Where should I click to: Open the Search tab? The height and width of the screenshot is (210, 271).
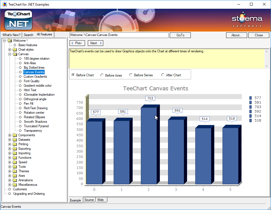coord(29,35)
